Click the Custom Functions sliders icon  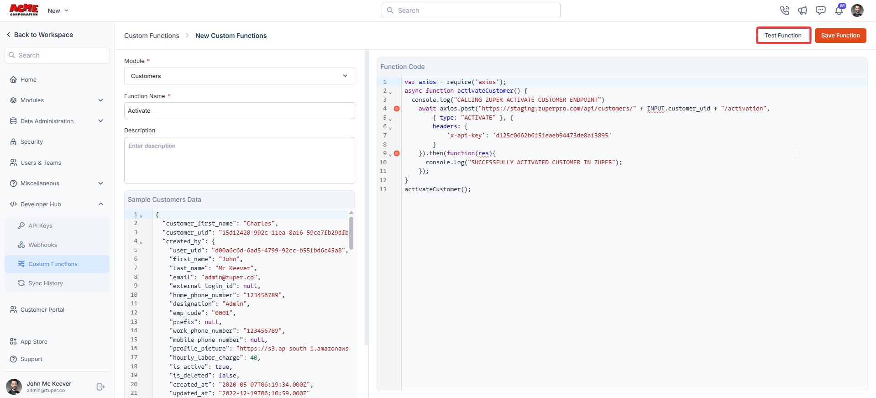click(21, 264)
